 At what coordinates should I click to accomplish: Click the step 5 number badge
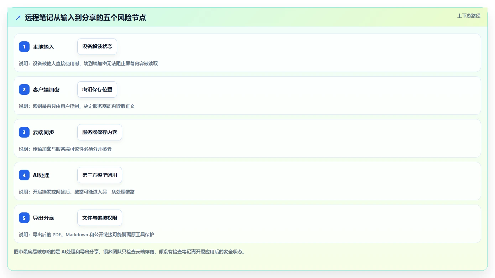point(24,218)
